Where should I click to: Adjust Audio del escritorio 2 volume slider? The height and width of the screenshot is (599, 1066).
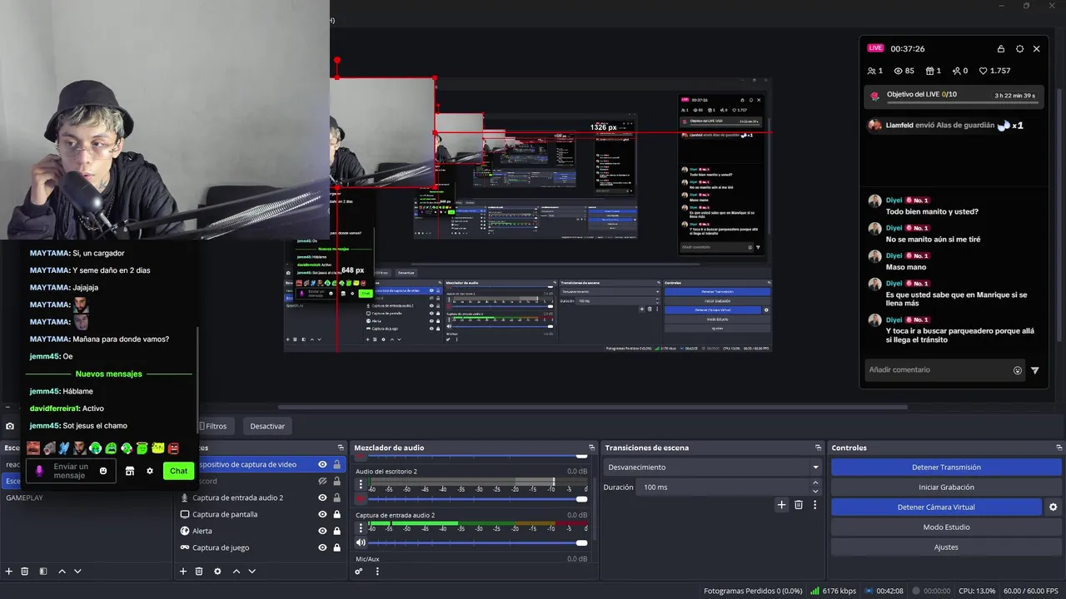click(x=479, y=499)
